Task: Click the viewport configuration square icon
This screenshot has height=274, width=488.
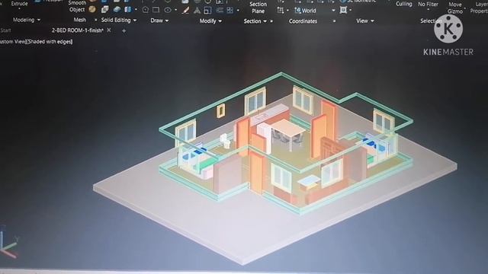Action: tap(343, 10)
